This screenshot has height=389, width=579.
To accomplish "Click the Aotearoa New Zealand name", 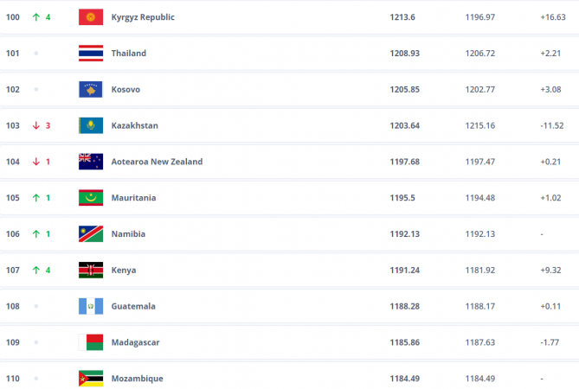I will click(157, 162).
